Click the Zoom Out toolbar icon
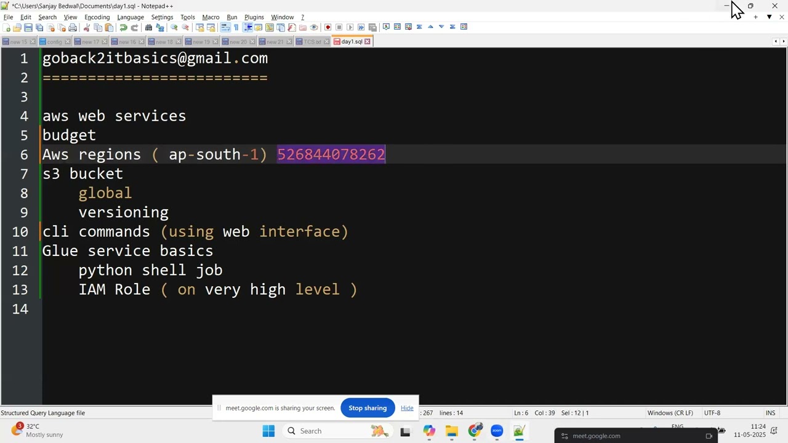788x443 pixels. 185,28
